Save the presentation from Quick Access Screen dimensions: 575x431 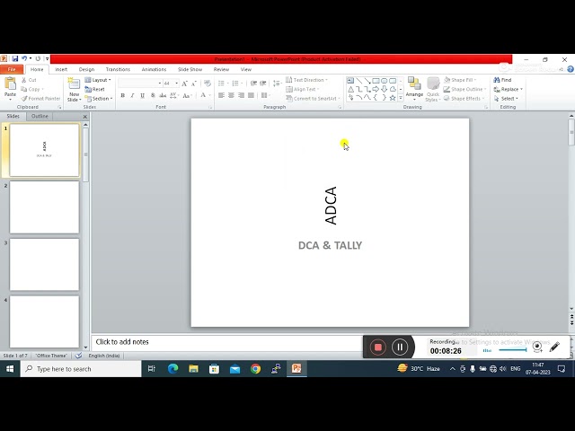tap(15, 58)
